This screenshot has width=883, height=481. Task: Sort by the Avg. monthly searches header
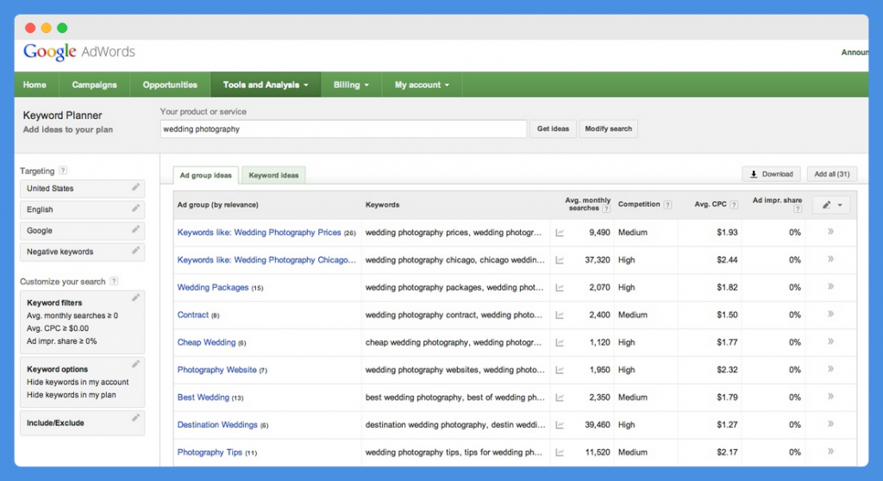[x=587, y=204]
